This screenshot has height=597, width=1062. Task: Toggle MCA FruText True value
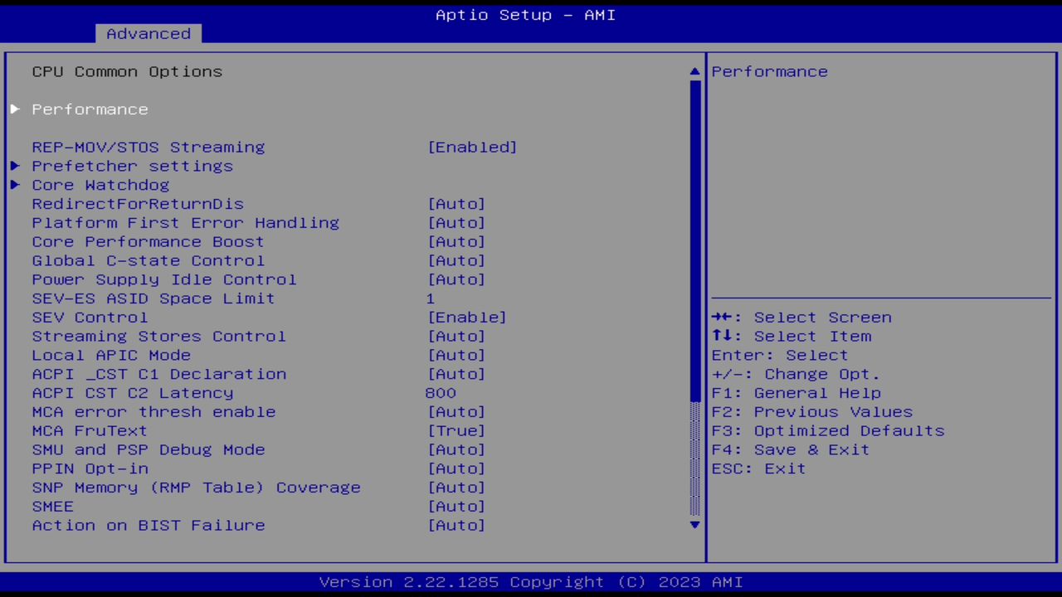(x=456, y=431)
